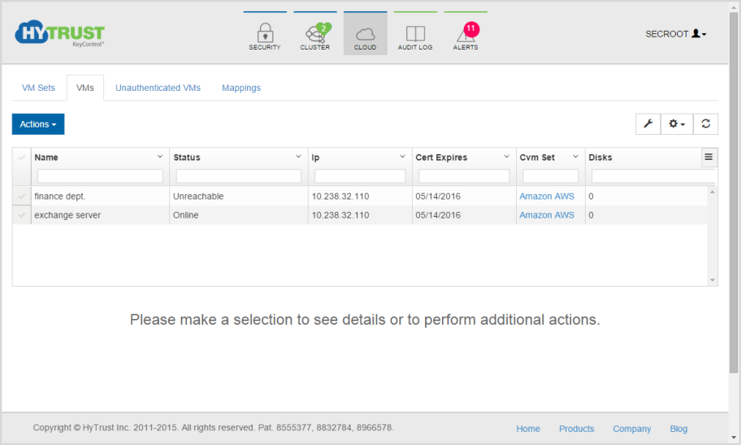The image size is (741, 445).
Task: Open the SECROOT user menu
Action: tap(676, 34)
